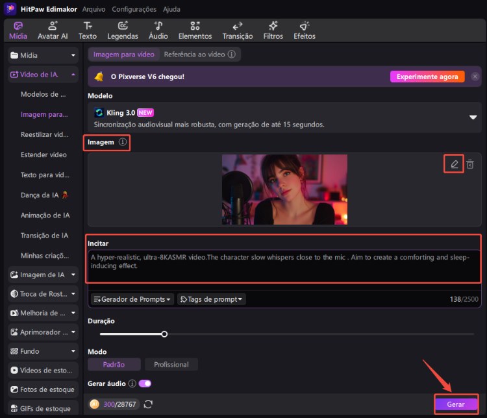Open the Ajuda menu
This screenshot has width=487, height=418.
pyautogui.click(x=171, y=9)
